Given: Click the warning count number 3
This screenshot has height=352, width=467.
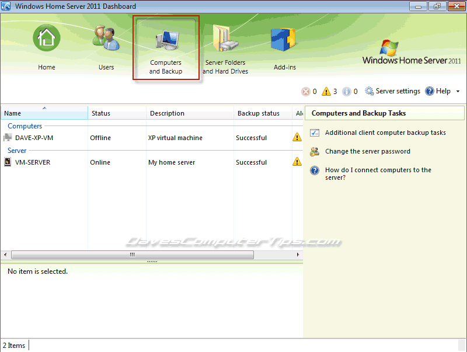Looking at the screenshot, I should click(x=335, y=92).
